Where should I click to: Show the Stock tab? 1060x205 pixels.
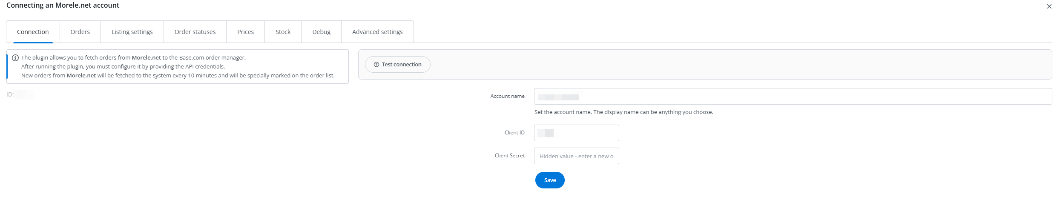coord(283,32)
